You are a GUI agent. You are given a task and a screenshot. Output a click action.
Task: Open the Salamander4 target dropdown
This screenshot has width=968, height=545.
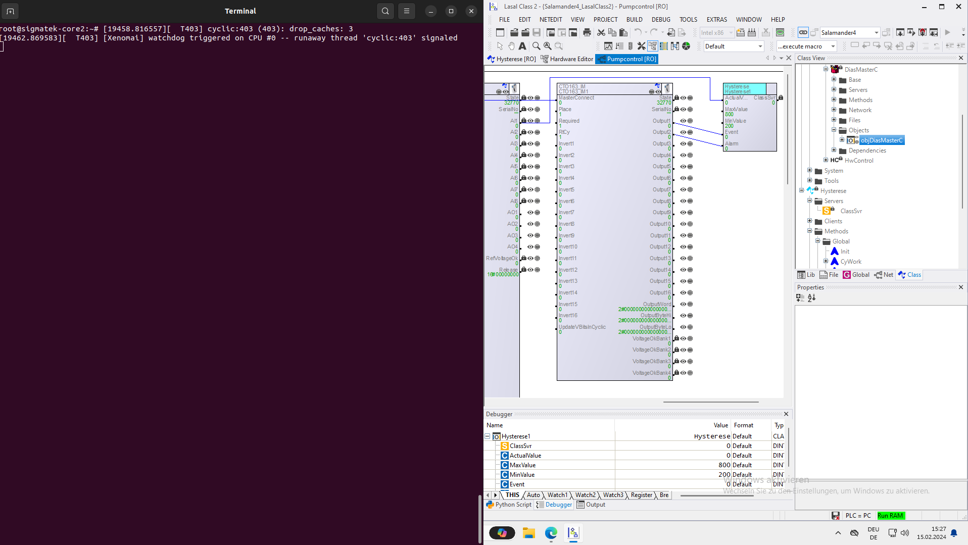pyautogui.click(x=876, y=33)
